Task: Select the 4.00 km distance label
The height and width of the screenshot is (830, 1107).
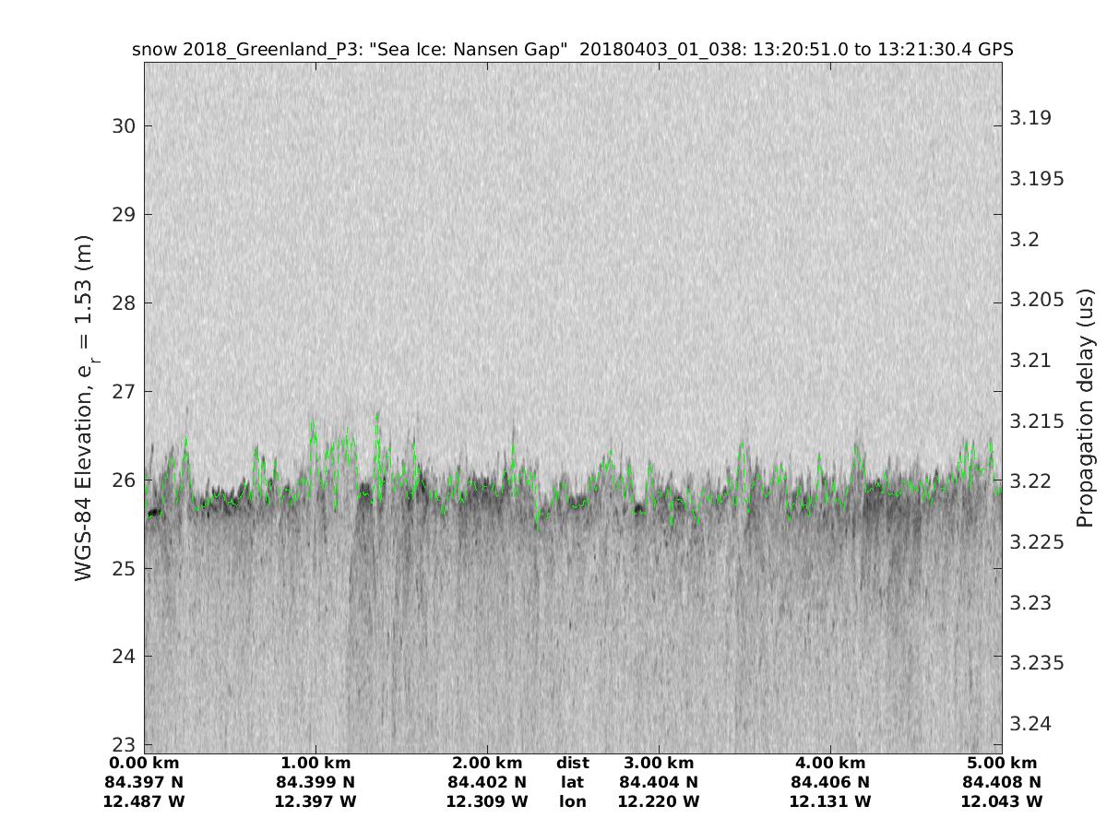Action: (830, 764)
